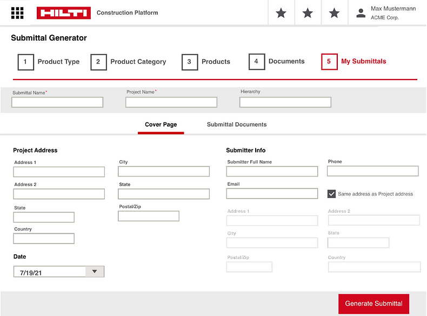Click the Project Address Country field
427x316 pixels.
44,239
